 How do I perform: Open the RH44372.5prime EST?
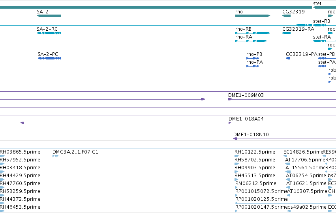point(20,199)
